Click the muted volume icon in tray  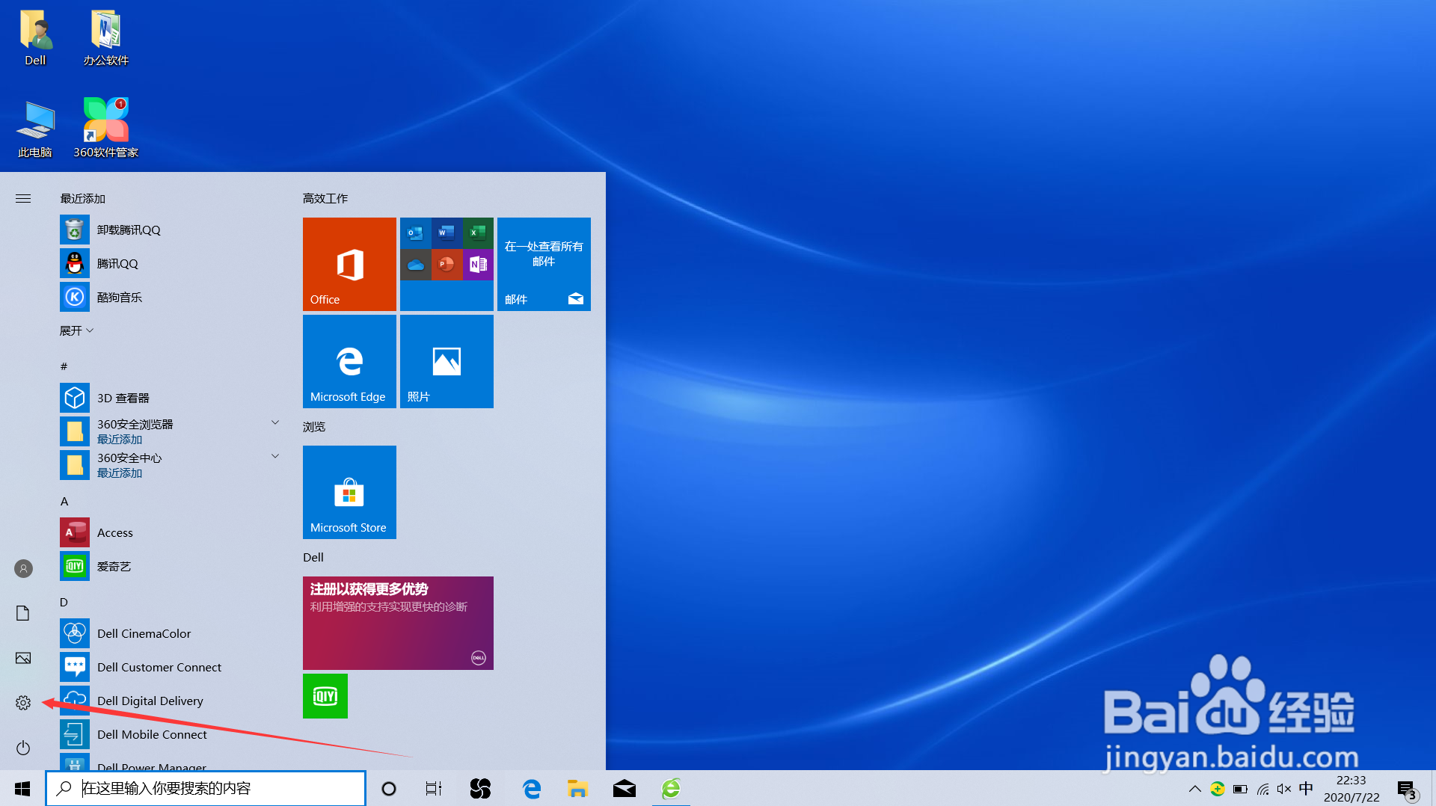click(x=1284, y=789)
